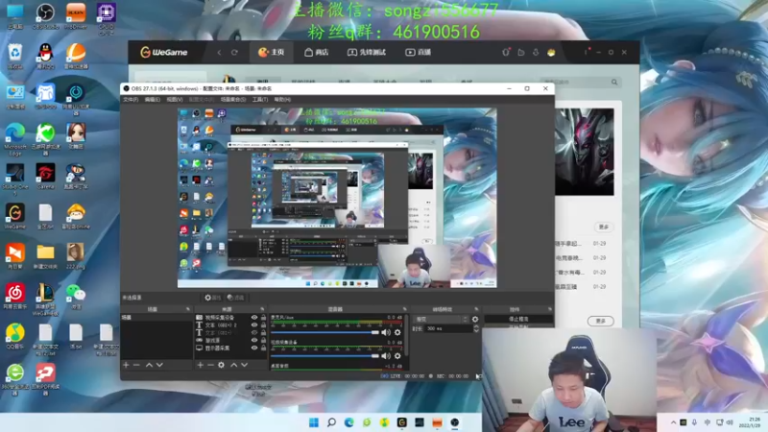This screenshot has height=432, width=768.
Task: Move the scene up in the Scenes panel
Action: (x=149, y=365)
